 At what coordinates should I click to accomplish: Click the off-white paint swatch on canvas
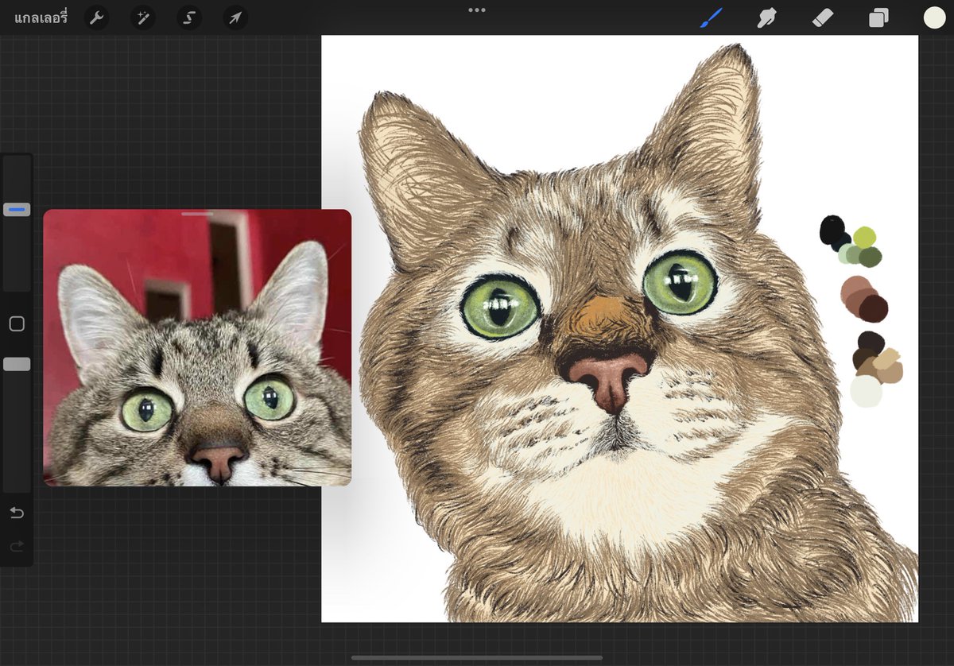pyautogui.click(x=866, y=391)
